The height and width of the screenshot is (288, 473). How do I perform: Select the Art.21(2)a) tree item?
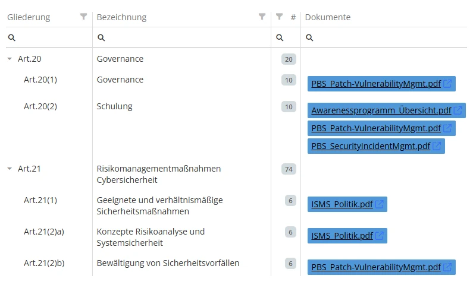(44, 232)
